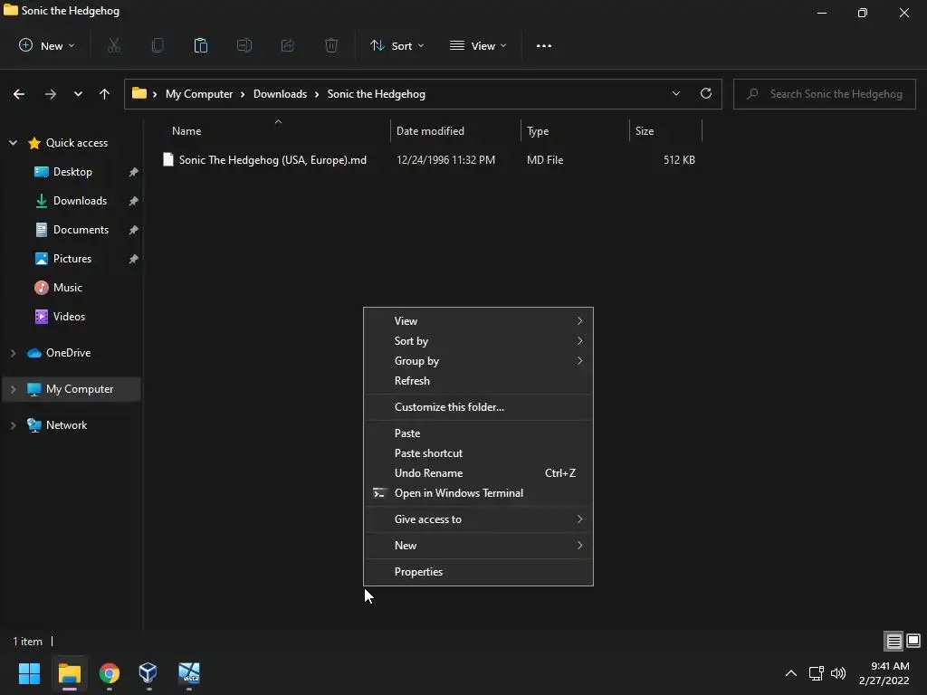Click the pin icon beside Pictures

click(134, 259)
